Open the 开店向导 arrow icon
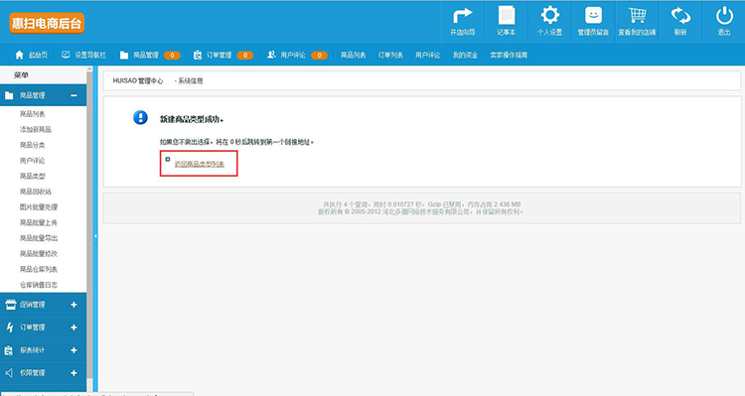745x396 pixels. pyautogui.click(x=462, y=16)
